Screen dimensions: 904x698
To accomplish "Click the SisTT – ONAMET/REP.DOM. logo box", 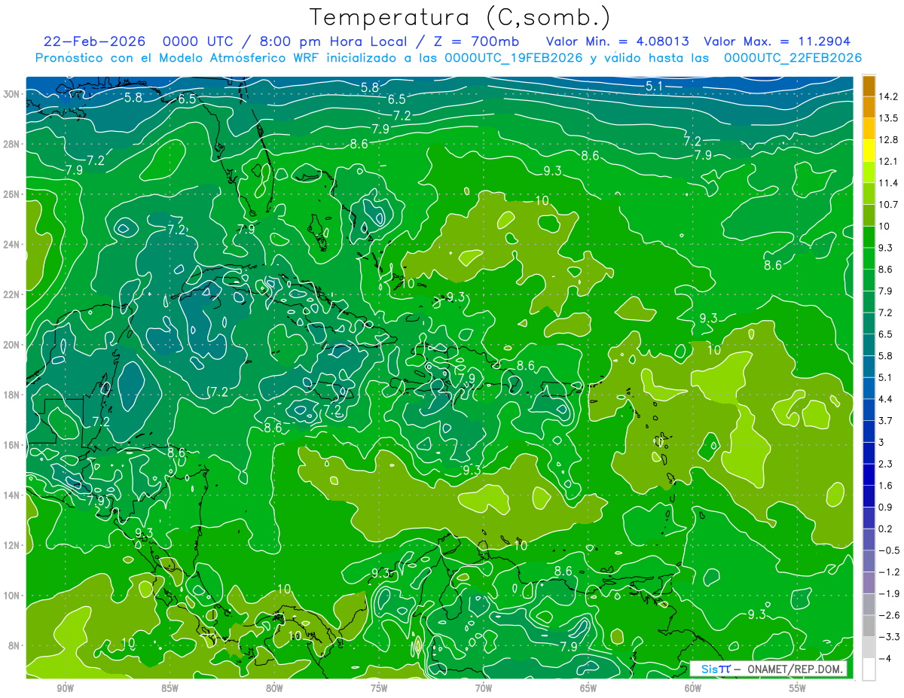I will pyautogui.click(x=768, y=669).
